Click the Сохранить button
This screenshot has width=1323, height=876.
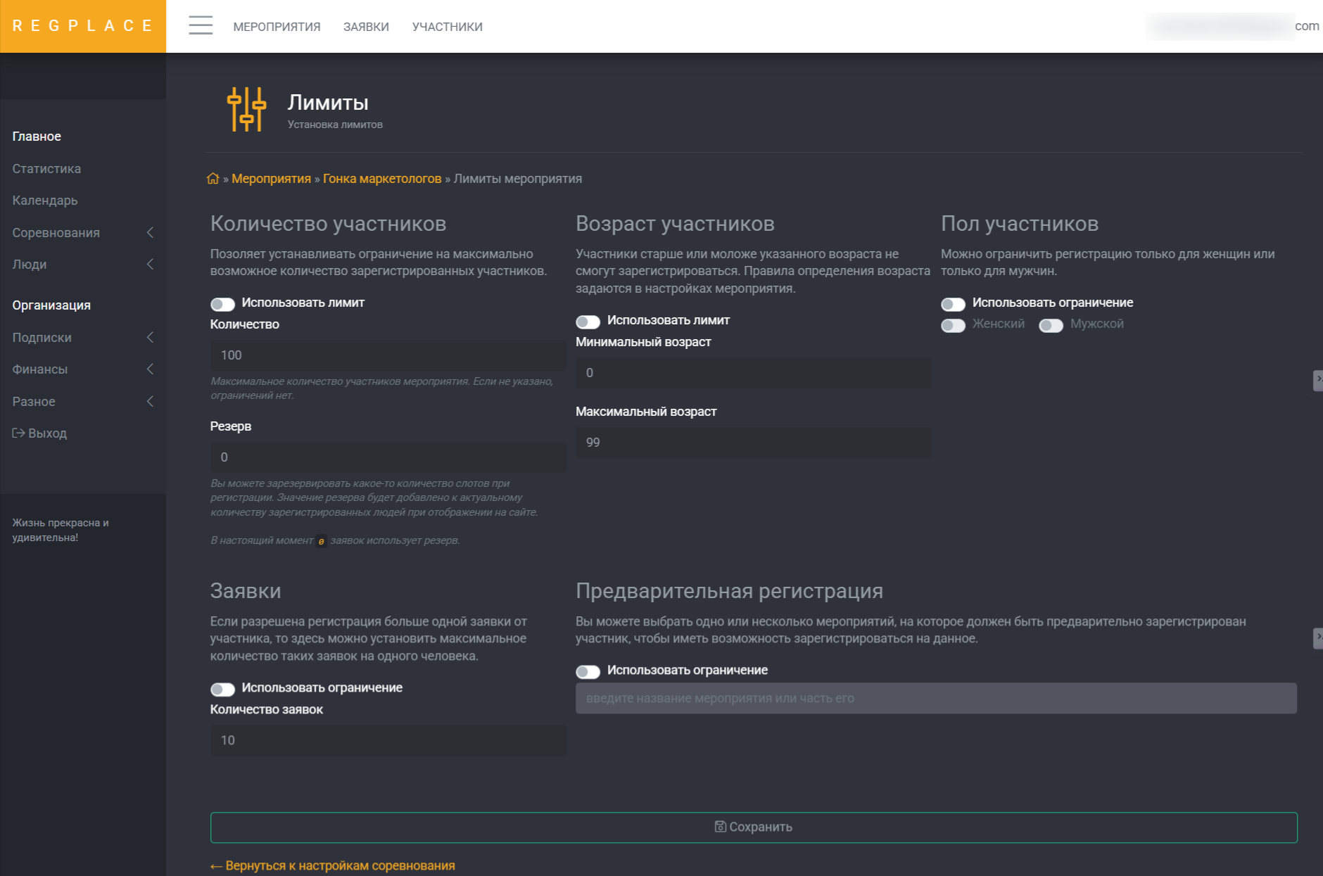point(754,827)
